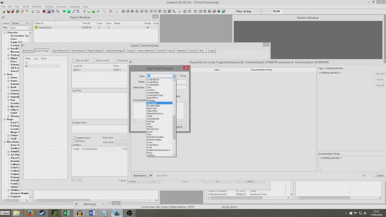Collapse the Items tree node
The height and width of the screenshot is (217, 386).
pos(5,74)
